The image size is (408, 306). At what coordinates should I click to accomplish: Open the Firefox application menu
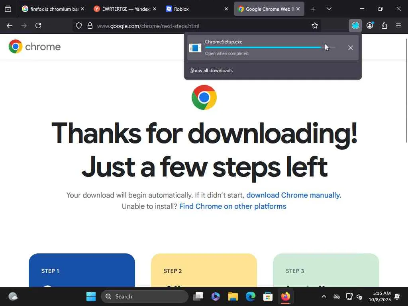click(x=398, y=25)
